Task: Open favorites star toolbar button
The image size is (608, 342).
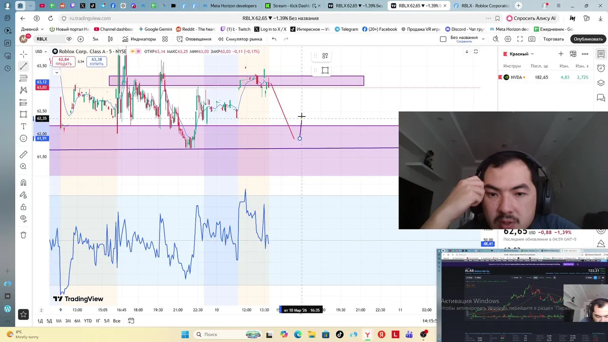Action: [23, 314]
